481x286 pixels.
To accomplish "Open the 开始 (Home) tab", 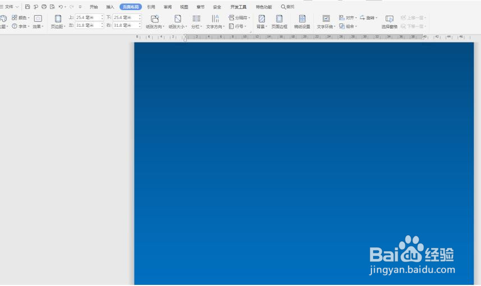I will point(94,7).
